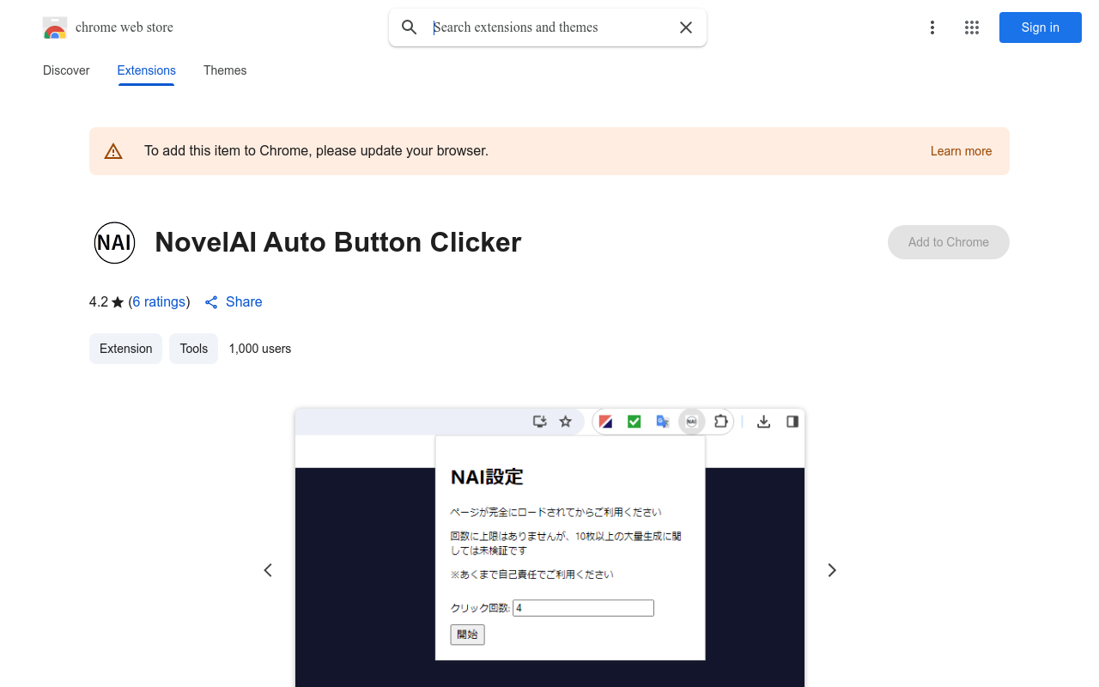Click the Chrome Web Store logo

[55, 27]
